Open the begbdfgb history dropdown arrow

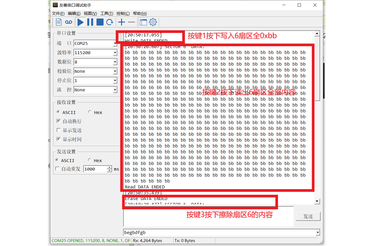click(x=318, y=232)
